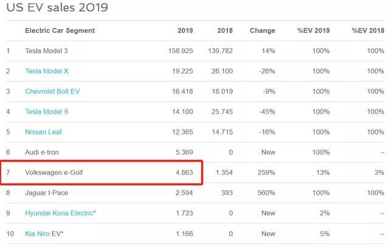Open the Nissan Leaf link
Viewport: 389px width, 247px height.
click(x=43, y=132)
